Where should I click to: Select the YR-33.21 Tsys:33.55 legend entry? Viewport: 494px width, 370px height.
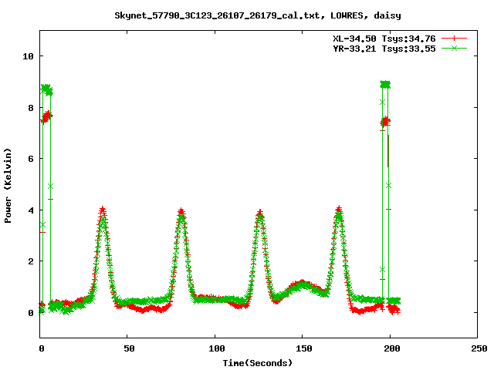point(384,49)
